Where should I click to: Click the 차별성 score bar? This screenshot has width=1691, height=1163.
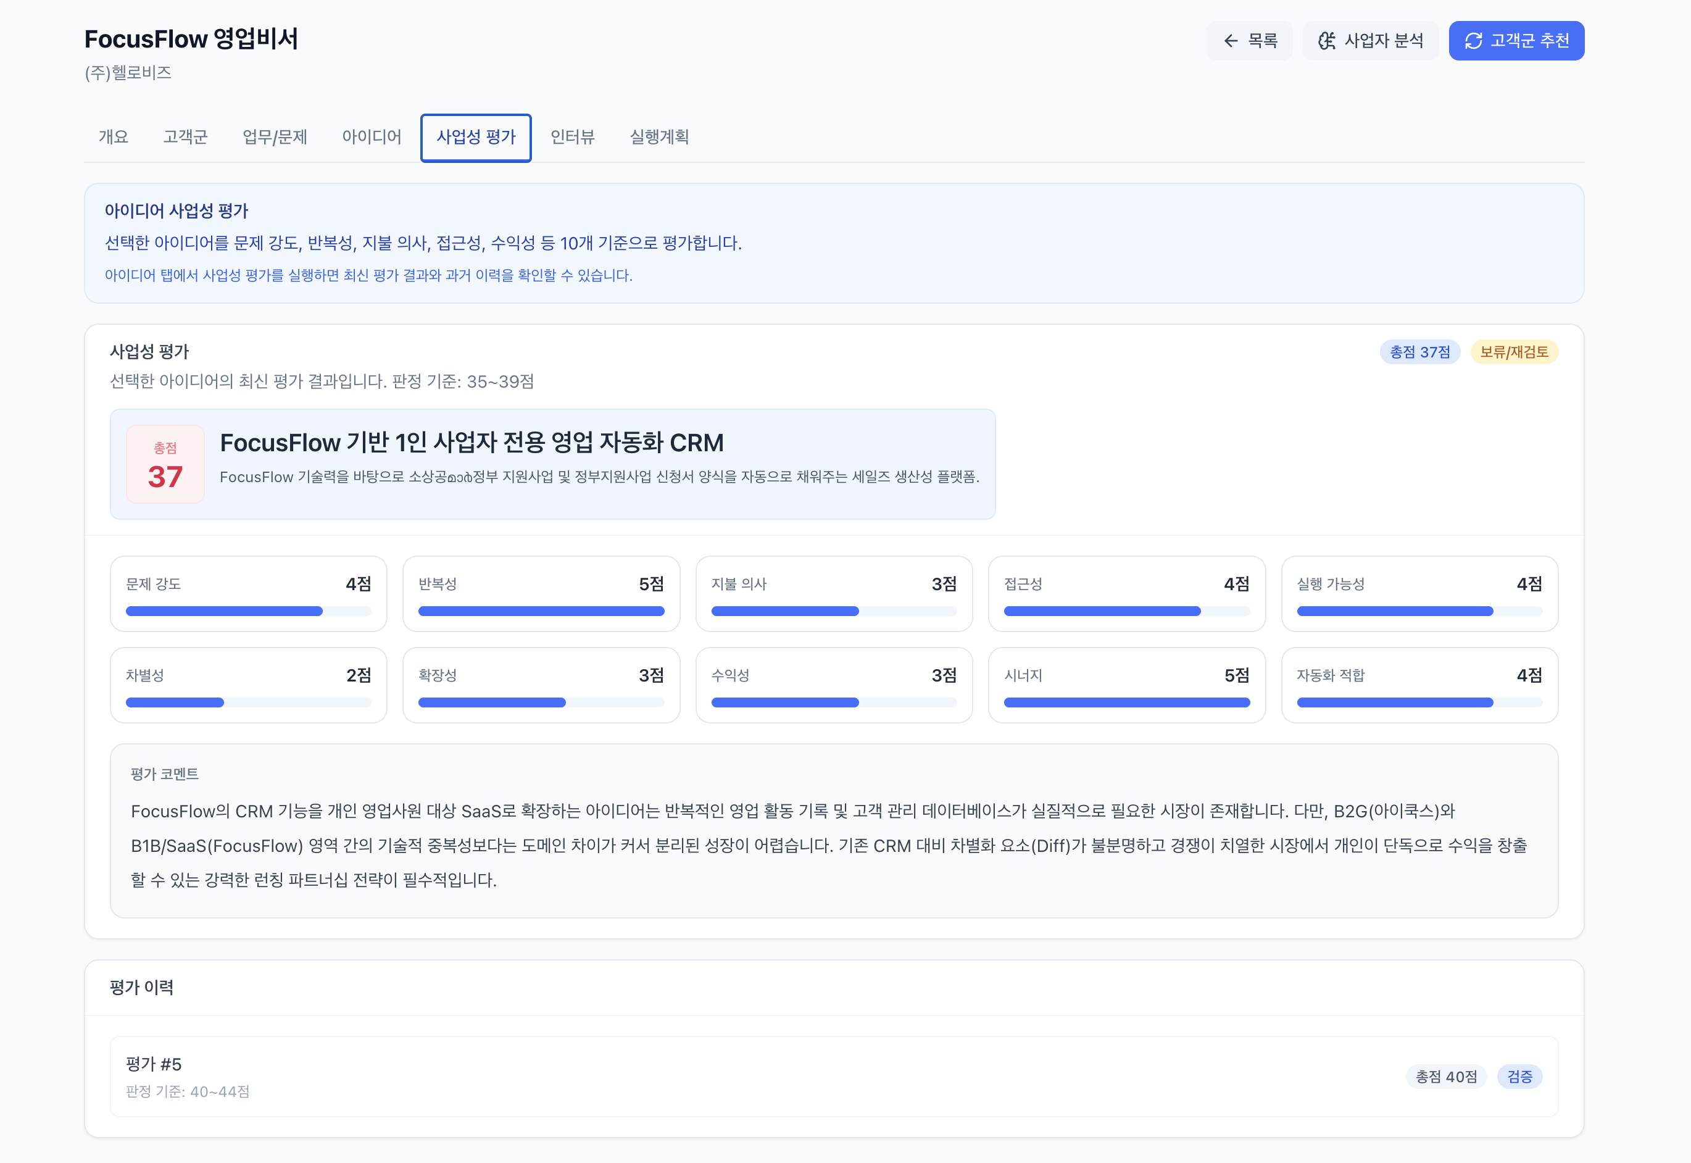tap(249, 702)
